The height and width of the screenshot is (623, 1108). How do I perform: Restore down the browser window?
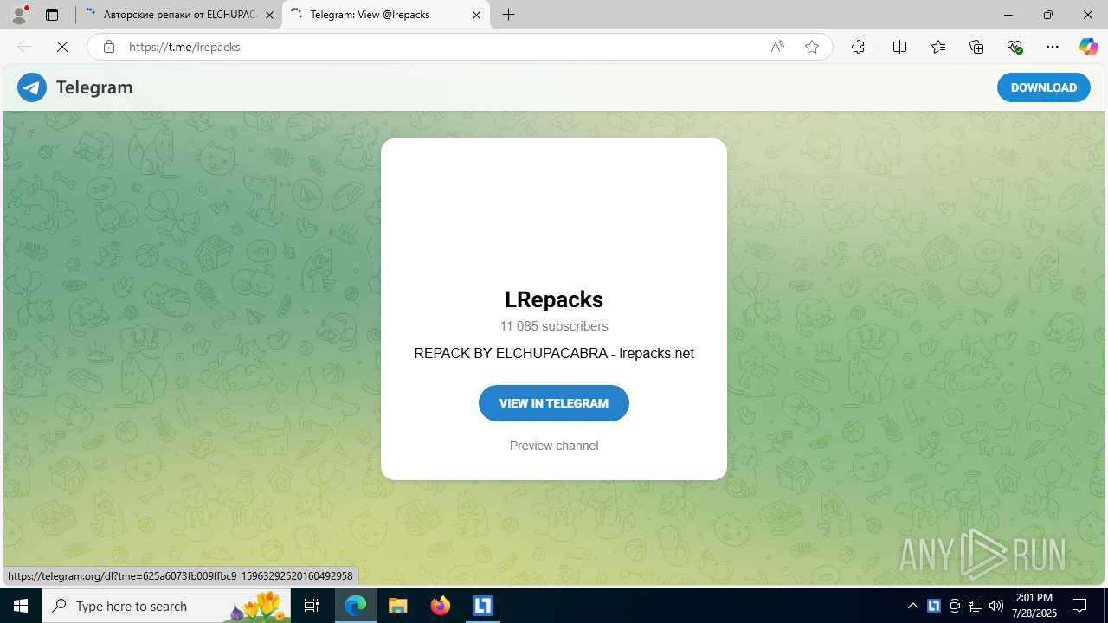tap(1048, 15)
